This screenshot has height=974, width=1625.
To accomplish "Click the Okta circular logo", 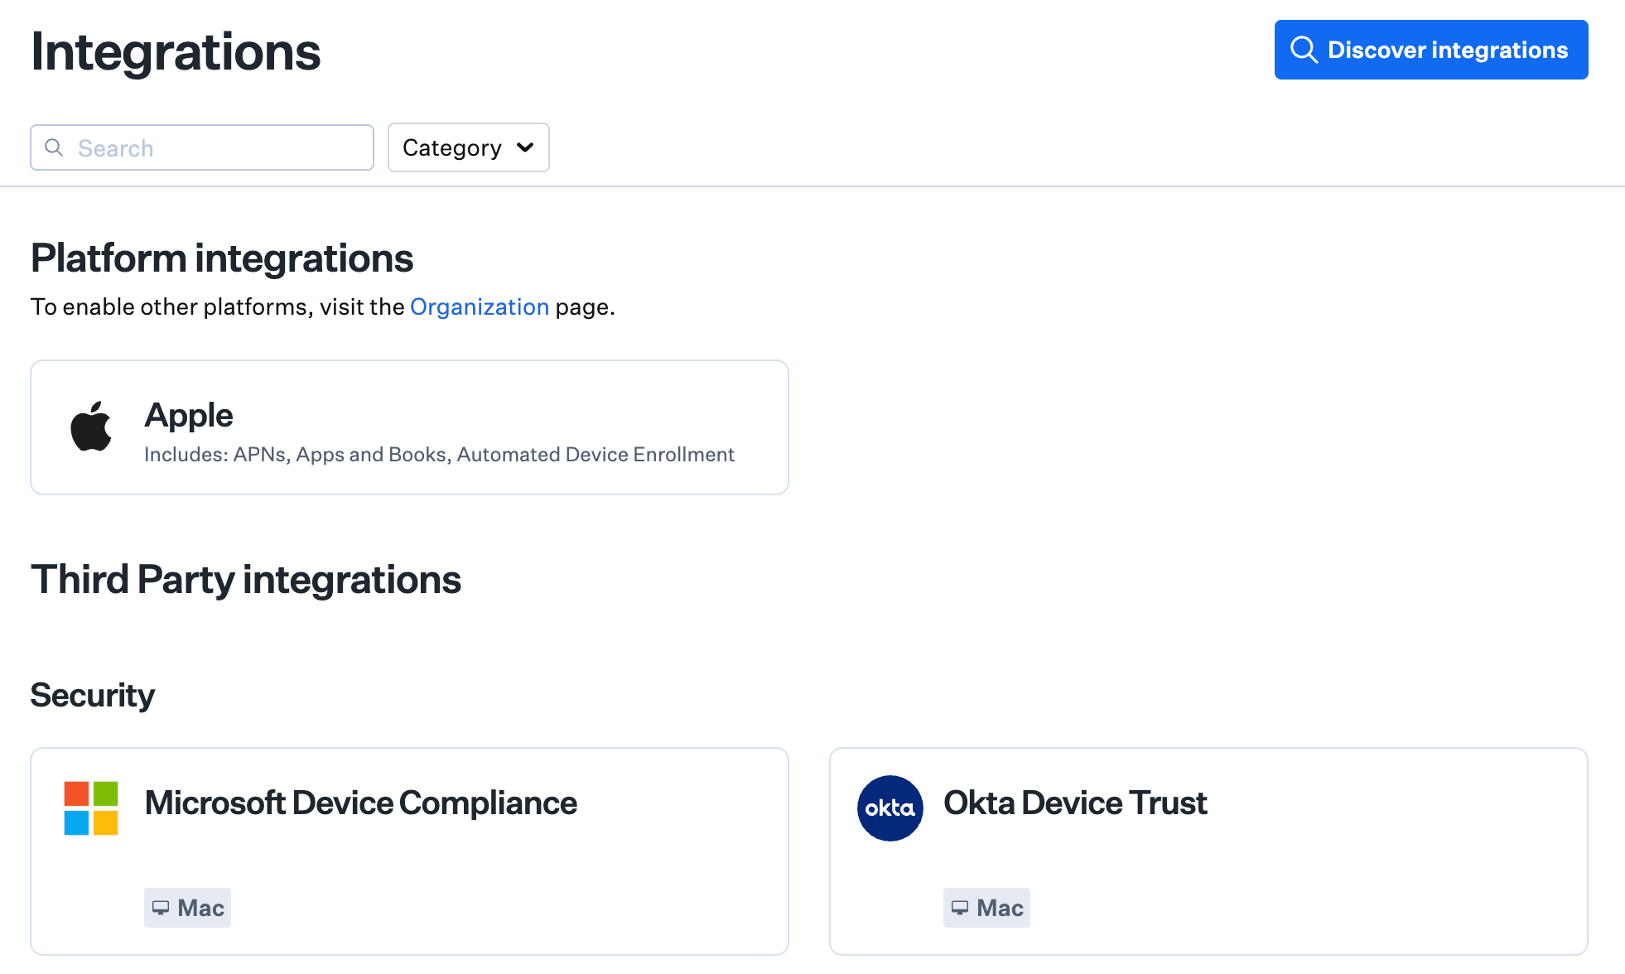I will pyautogui.click(x=890, y=808).
